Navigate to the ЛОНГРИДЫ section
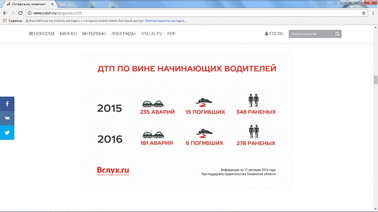The height and width of the screenshot is (212, 378). pyautogui.click(x=123, y=34)
